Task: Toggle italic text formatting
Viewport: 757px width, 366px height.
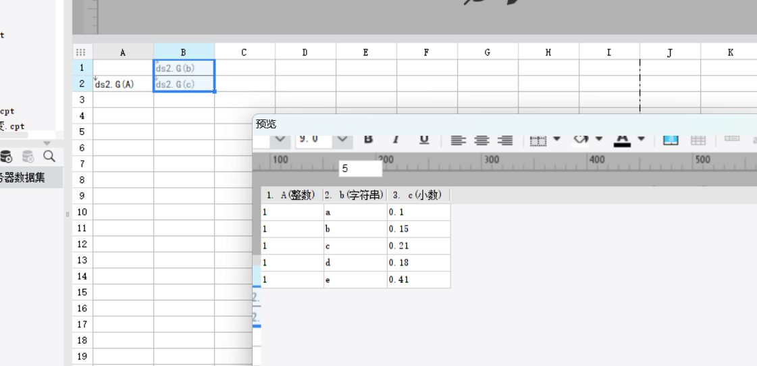Action: (x=396, y=139)
